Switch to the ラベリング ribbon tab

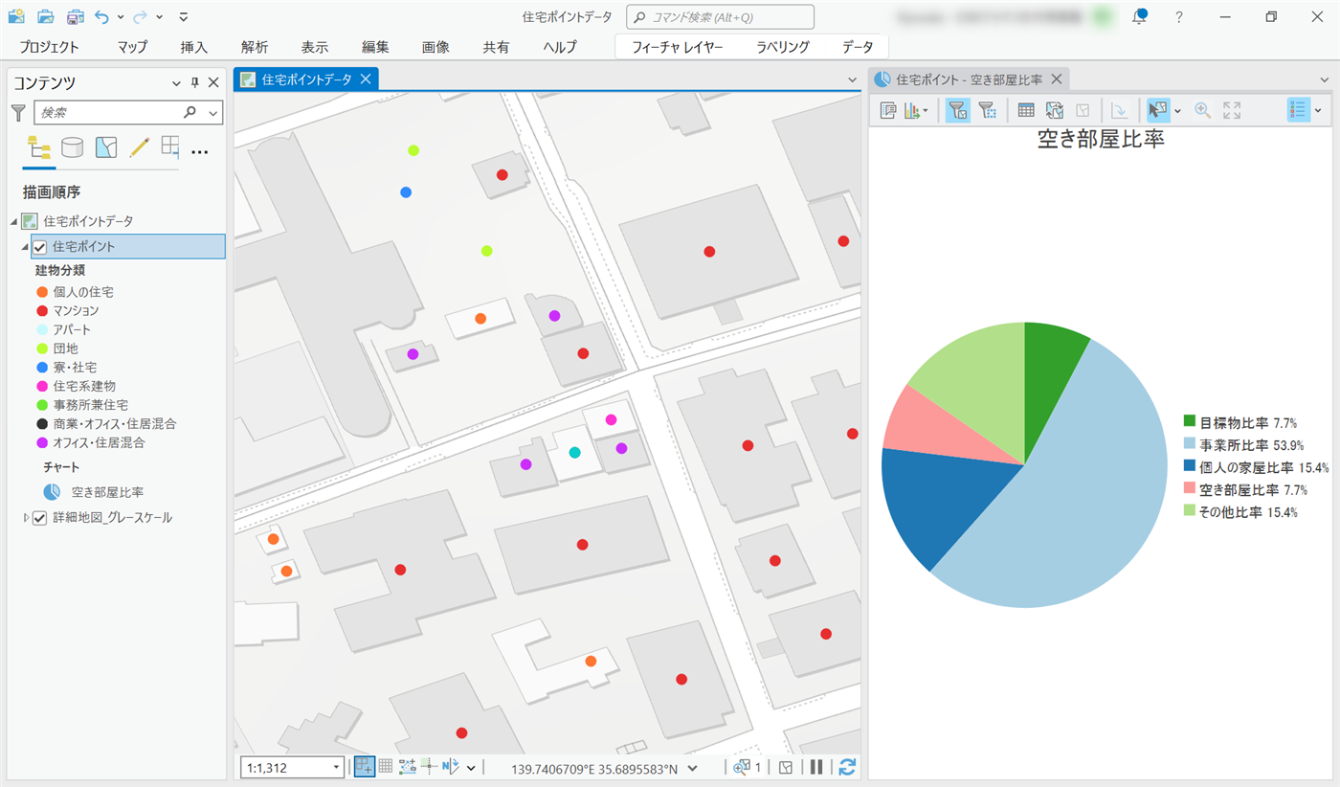782,47
